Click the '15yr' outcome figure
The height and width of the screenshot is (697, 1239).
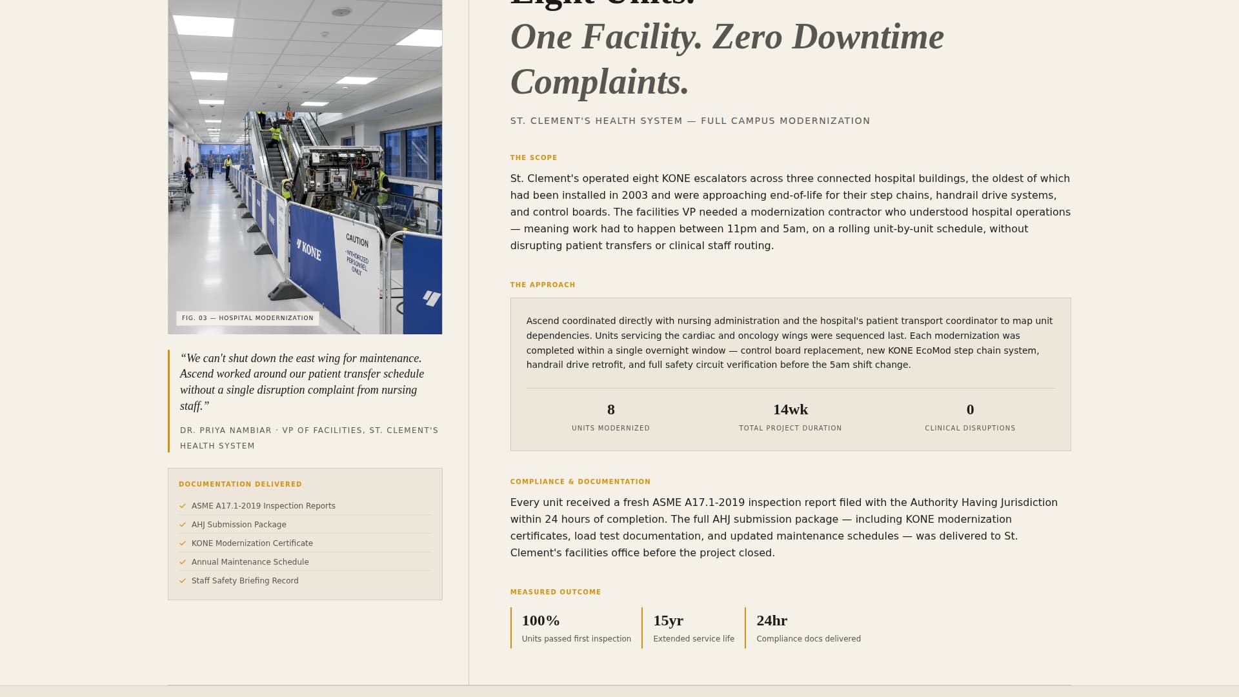(x=668, y=621)
